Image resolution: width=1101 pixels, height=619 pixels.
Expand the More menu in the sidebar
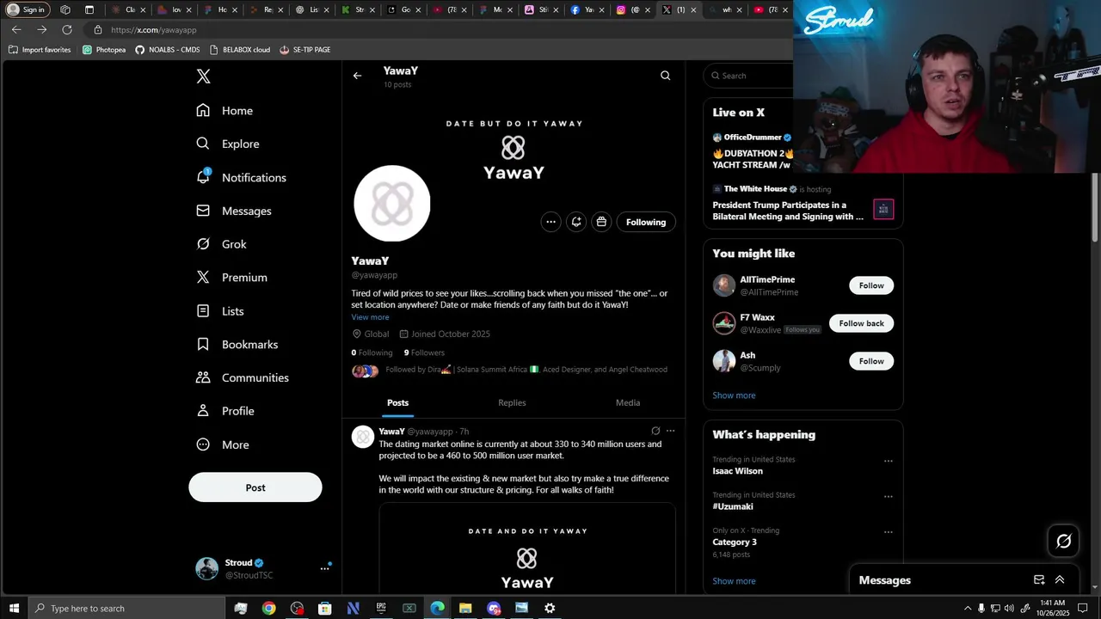pyautogui.click(x=222, y=444)
